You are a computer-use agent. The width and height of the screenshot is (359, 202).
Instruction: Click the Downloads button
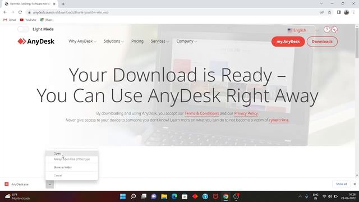pyautogui.click(x=322, y=42)
